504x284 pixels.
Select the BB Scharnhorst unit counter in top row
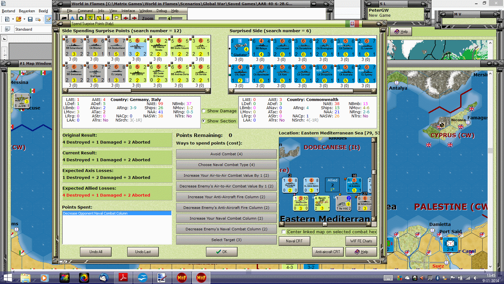(x=74, y=47)
